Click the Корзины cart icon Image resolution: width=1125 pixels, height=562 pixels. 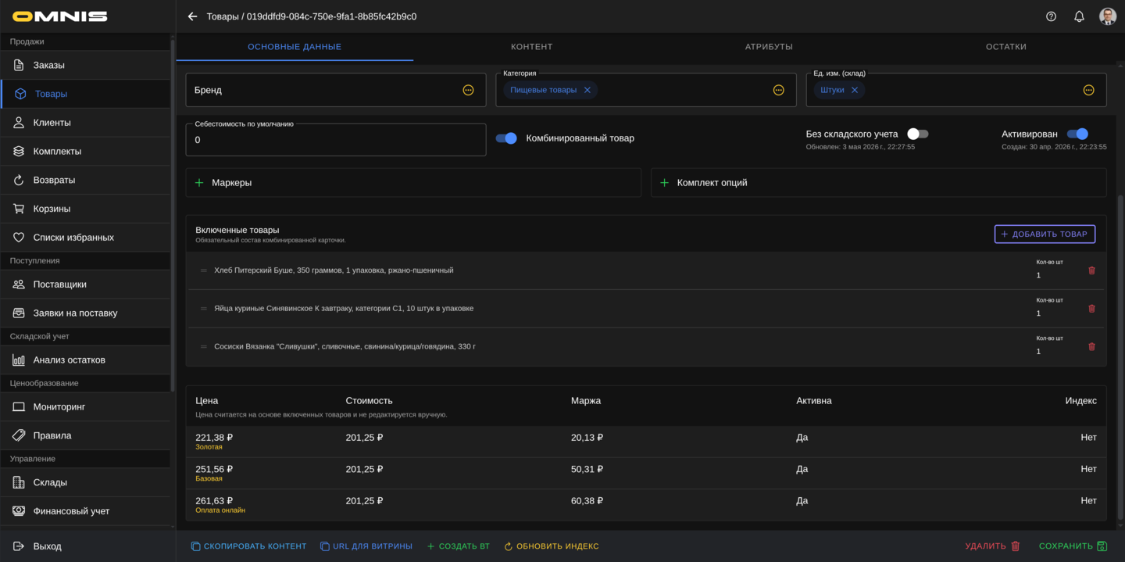(x=19, y=209)
